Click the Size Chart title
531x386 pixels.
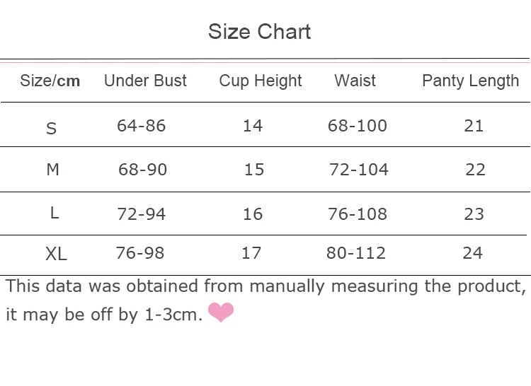coord(259,31)
